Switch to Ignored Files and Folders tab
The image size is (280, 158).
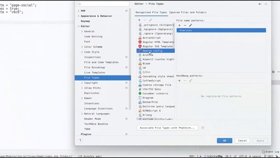(x=188, y=12)
